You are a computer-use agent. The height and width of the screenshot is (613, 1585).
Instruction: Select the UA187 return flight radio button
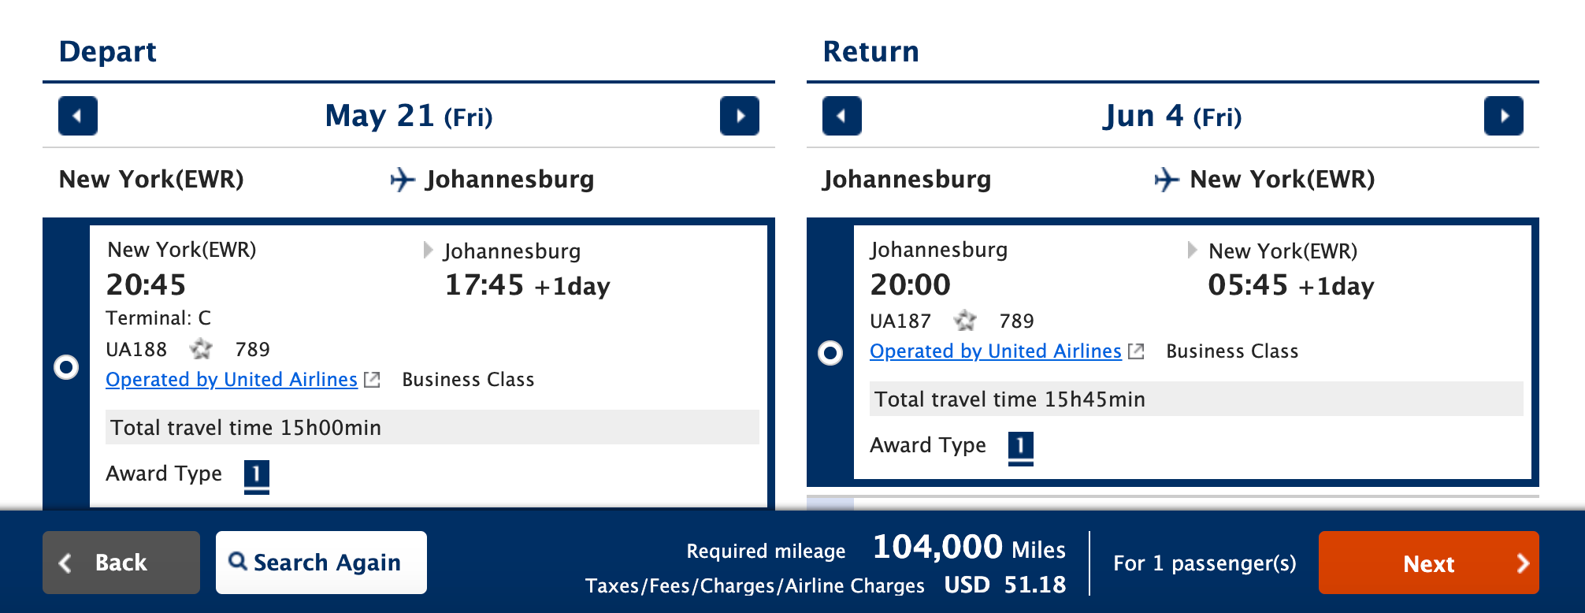click(x=830, y=352)
